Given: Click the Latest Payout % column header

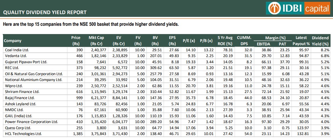Looking at the screenshot, I should point(301,41).
